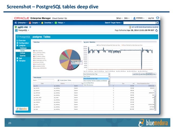
Task: Click the PostgreSQL target type icon
Action: point(16,30)
